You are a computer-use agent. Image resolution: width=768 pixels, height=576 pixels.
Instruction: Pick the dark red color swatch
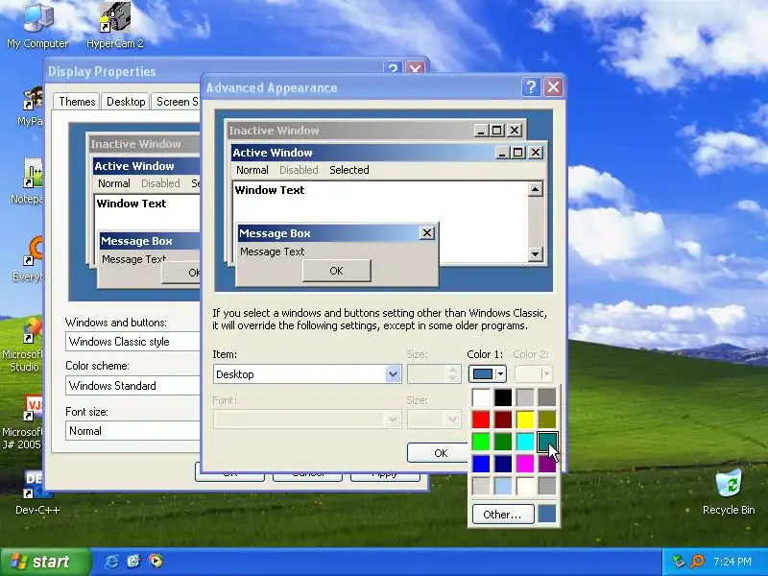pos(503,420)
